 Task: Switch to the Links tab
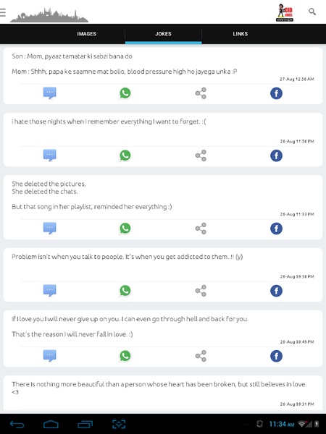pos(240,34)
